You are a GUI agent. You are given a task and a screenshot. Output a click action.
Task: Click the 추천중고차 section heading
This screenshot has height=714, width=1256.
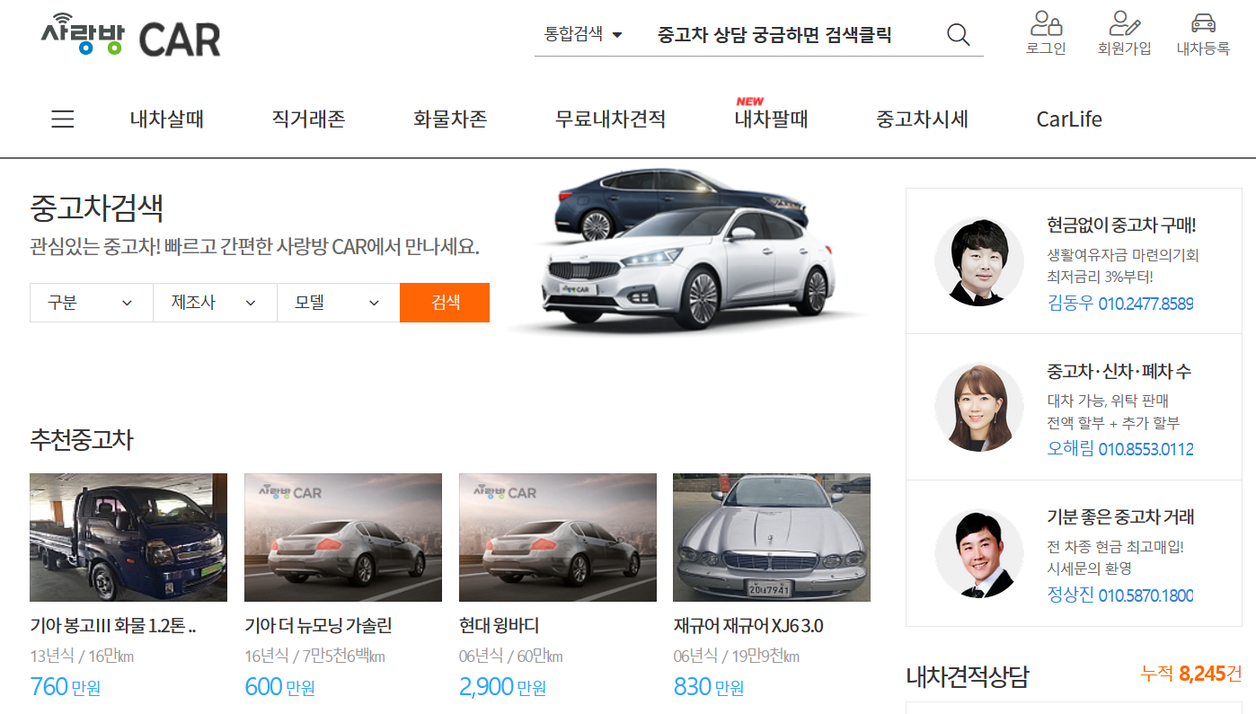point(82,439)
